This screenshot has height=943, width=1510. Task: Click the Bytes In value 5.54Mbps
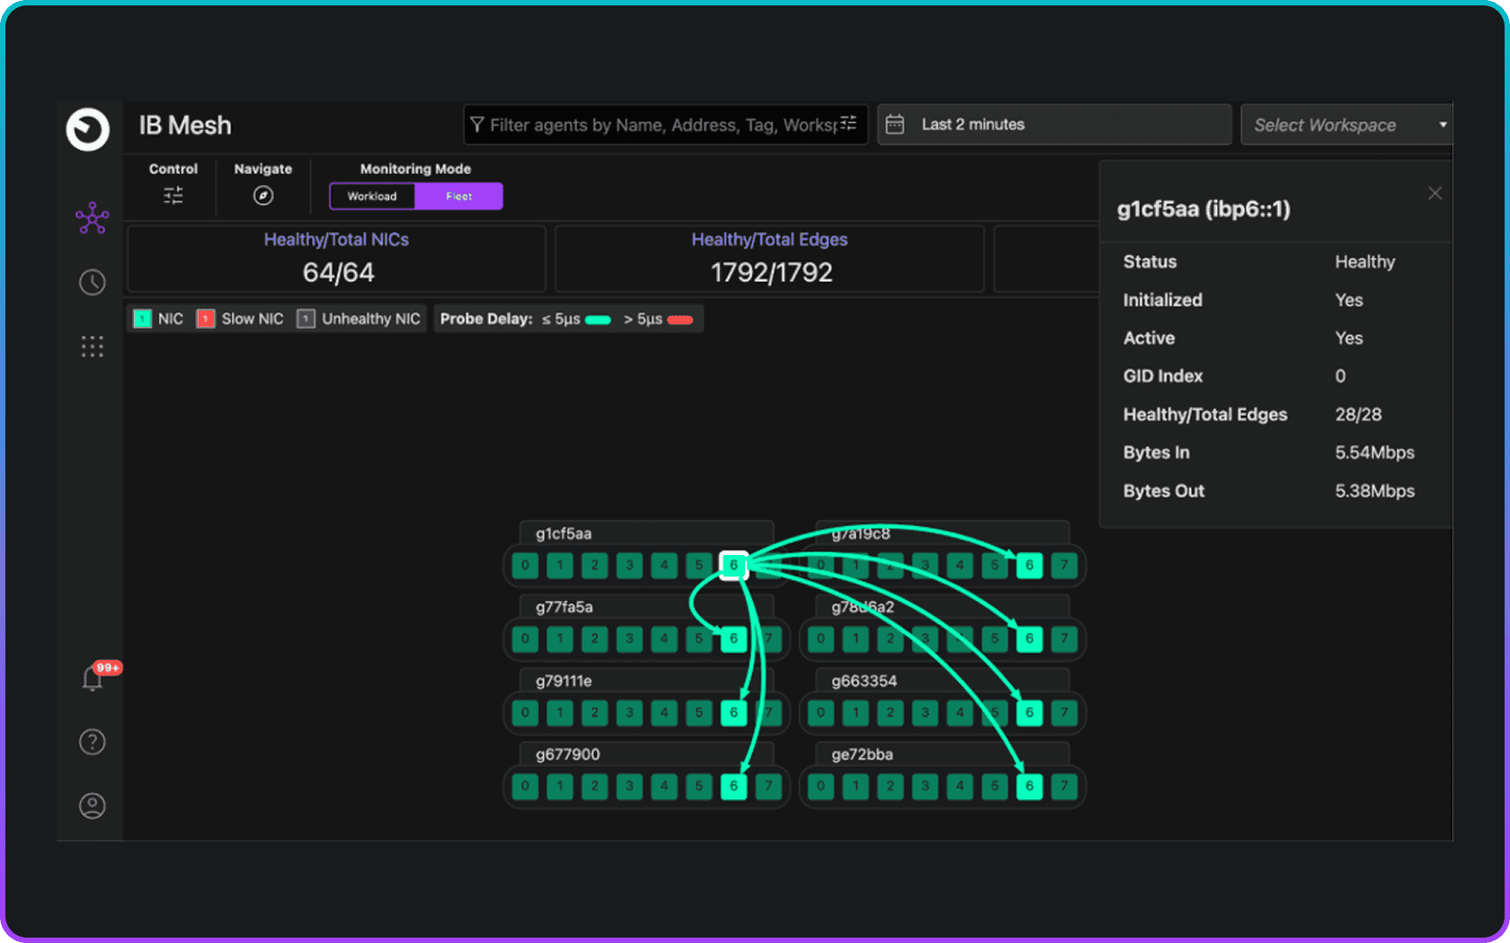pyautogui.click(x=1374, y=453)
